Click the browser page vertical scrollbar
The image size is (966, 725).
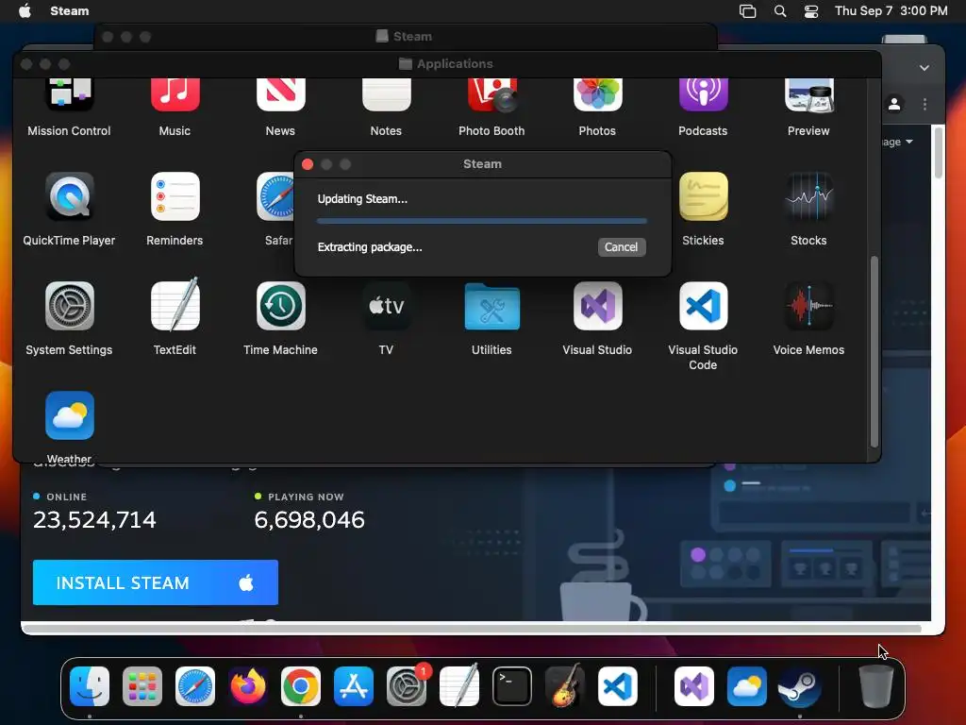938,152
